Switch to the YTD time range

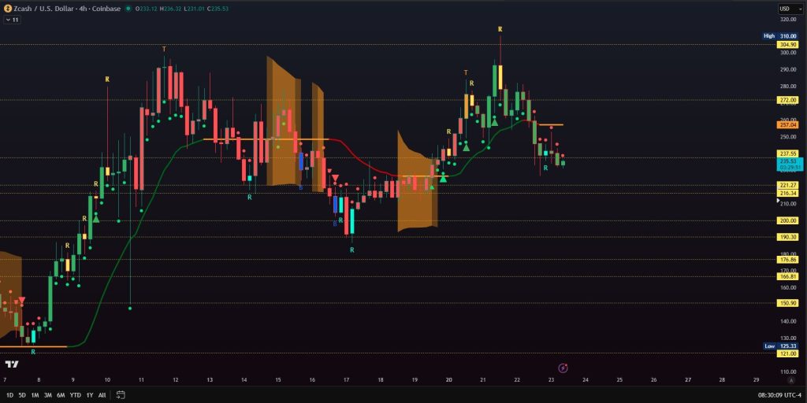75,394
